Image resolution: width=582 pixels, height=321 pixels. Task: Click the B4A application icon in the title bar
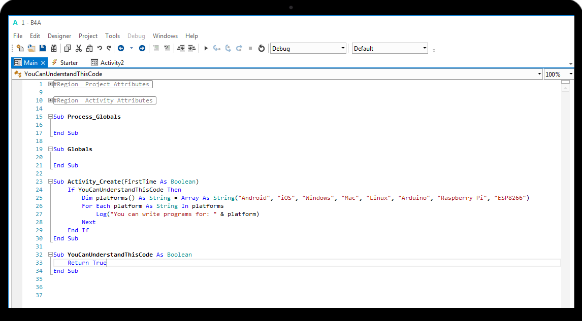[x=15, y=23]
